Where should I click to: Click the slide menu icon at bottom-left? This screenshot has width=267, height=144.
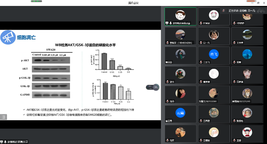(3, 117)
